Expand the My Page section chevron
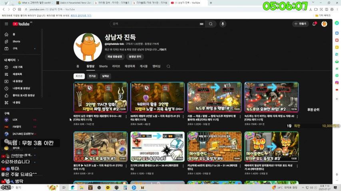Viewport: 341px width, 191px height. [18, 60]
